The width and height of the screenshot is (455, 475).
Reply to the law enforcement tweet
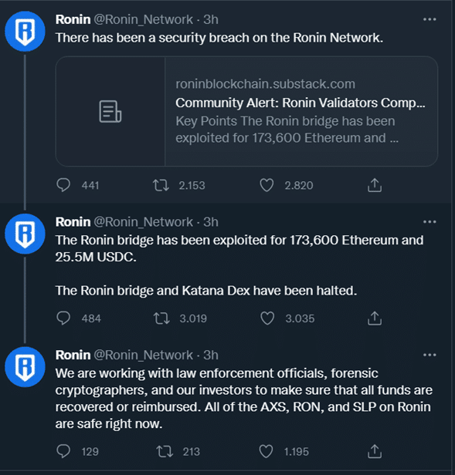pos(63,451)
